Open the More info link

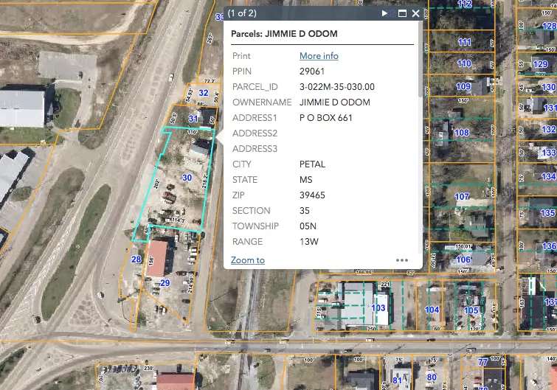(319, 56)
